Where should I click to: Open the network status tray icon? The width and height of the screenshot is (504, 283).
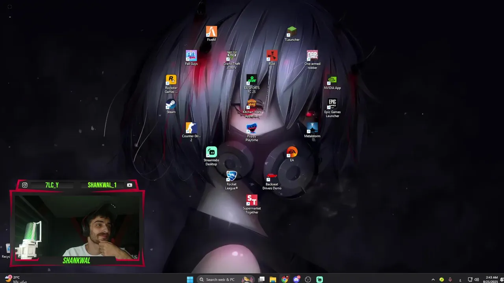[x=470, y=279]
